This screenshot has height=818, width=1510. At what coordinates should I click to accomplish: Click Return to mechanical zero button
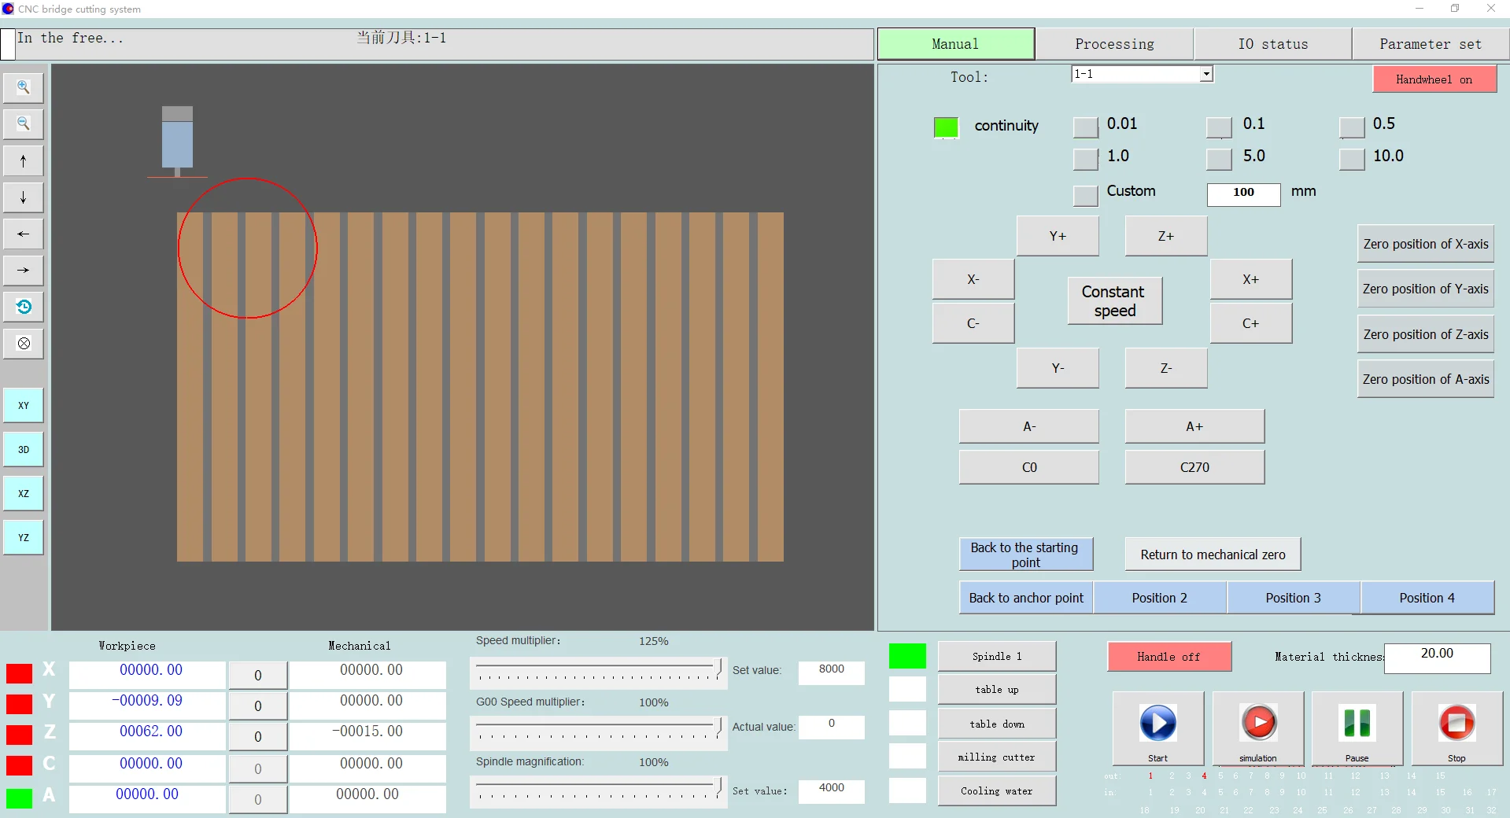tap(1213, 555)
